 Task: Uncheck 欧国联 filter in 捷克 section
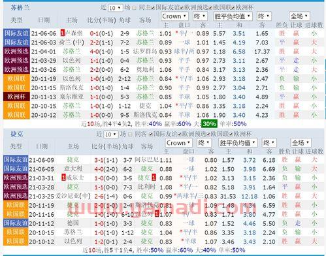(x=208, y=135)
